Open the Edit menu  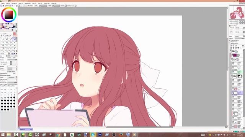(x=8, y=3)
